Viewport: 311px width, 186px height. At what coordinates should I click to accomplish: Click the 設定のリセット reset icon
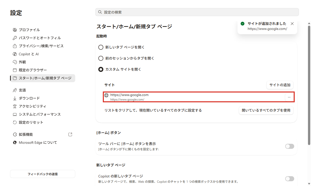click(15, 122)
